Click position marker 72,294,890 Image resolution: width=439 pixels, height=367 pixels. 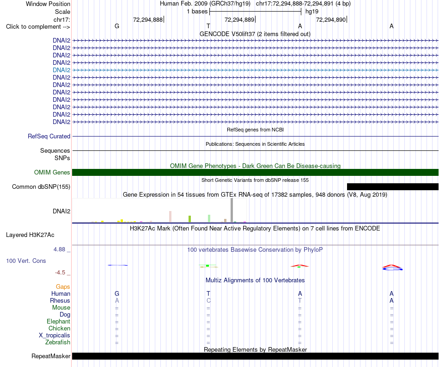click(331, 19)
